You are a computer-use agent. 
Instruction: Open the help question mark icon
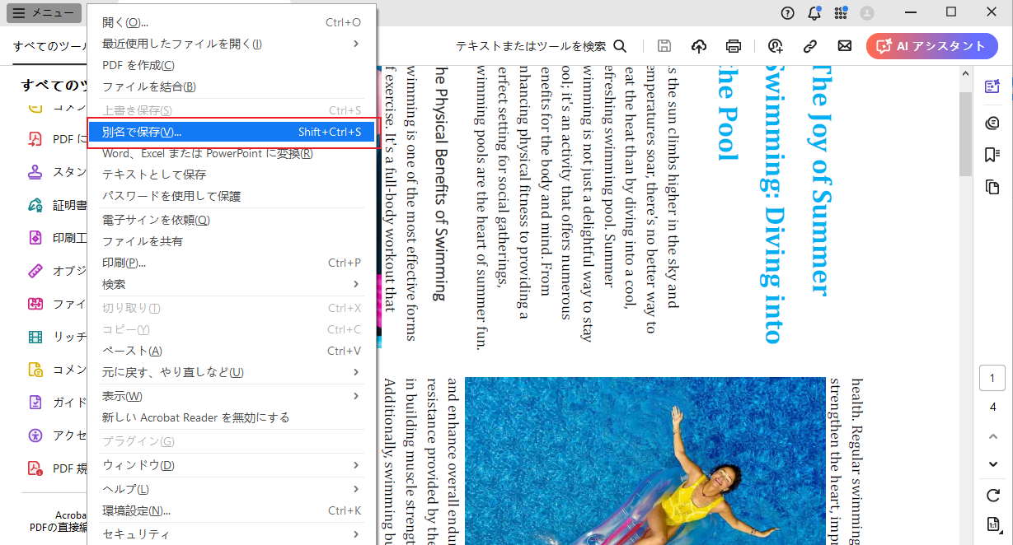tap(788, 12)
